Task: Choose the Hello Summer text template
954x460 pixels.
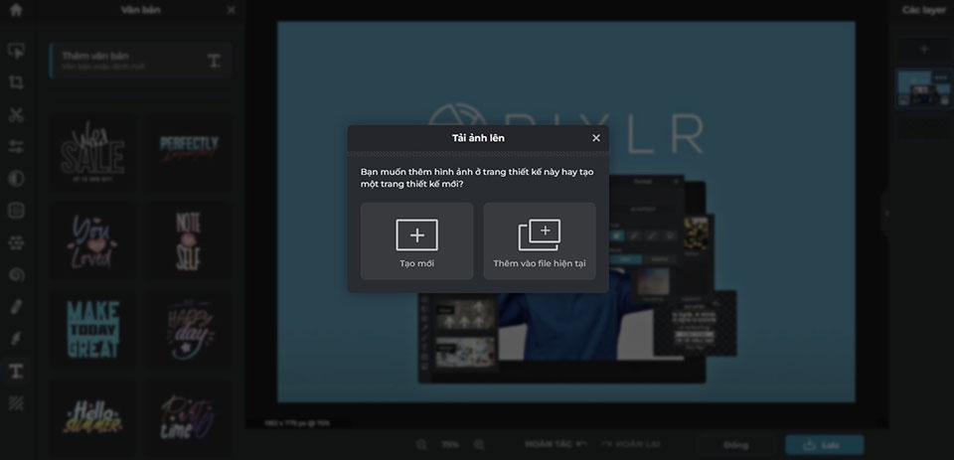Action: click(x=92, y=418)
